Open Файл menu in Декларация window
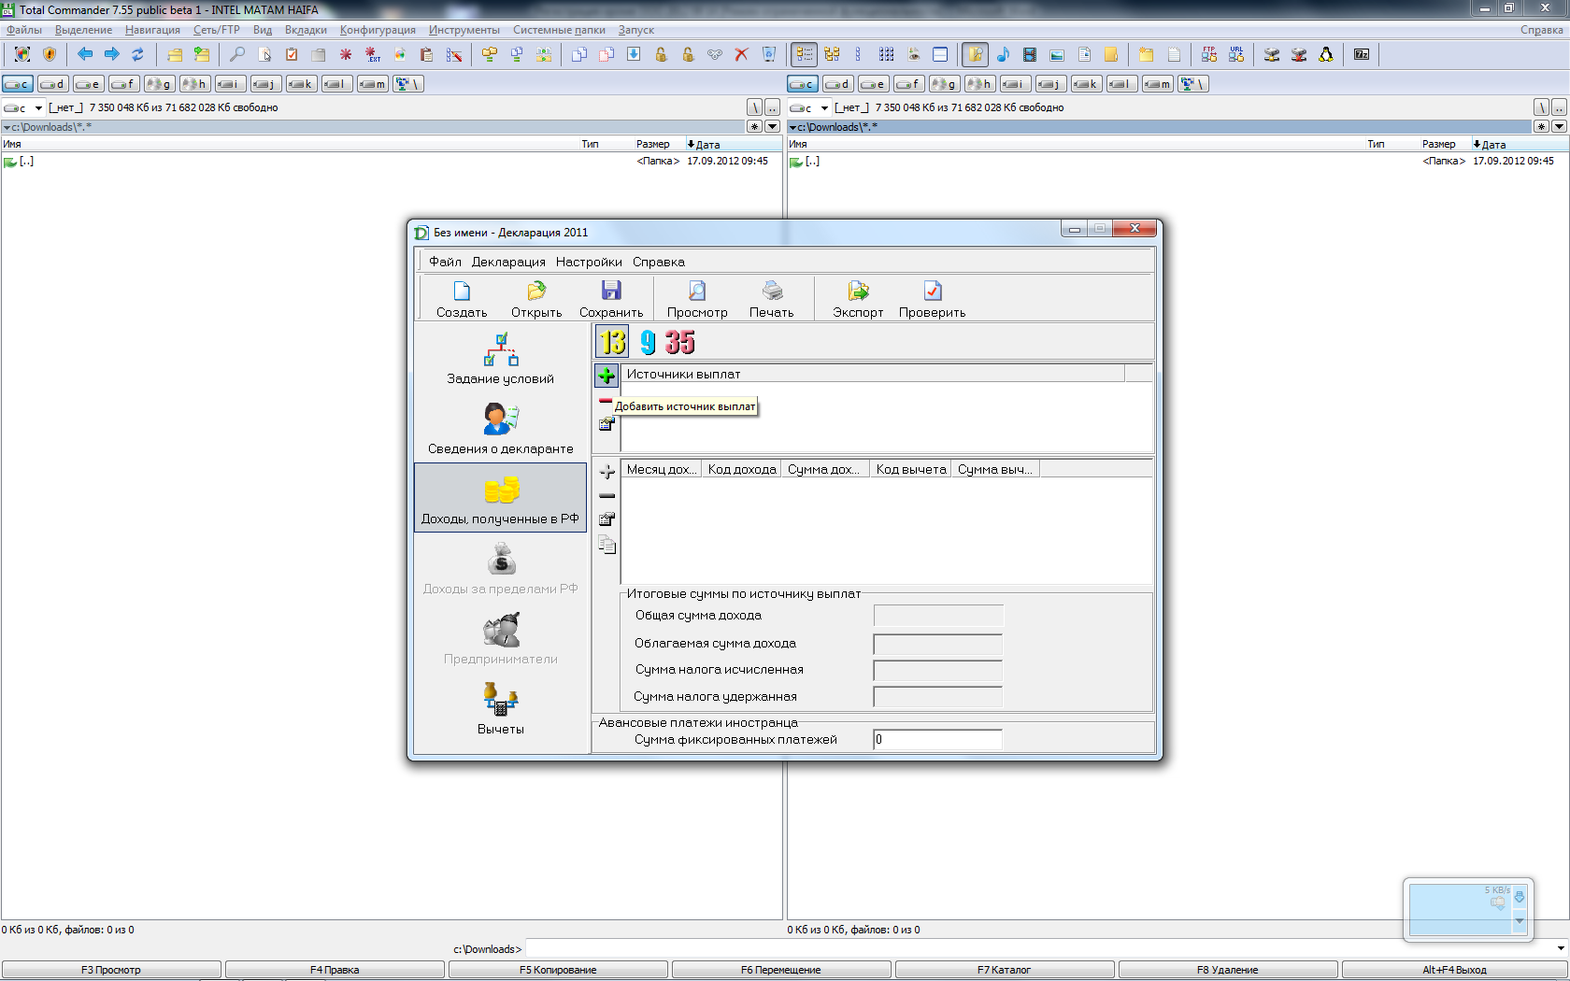 coord(445,262)
